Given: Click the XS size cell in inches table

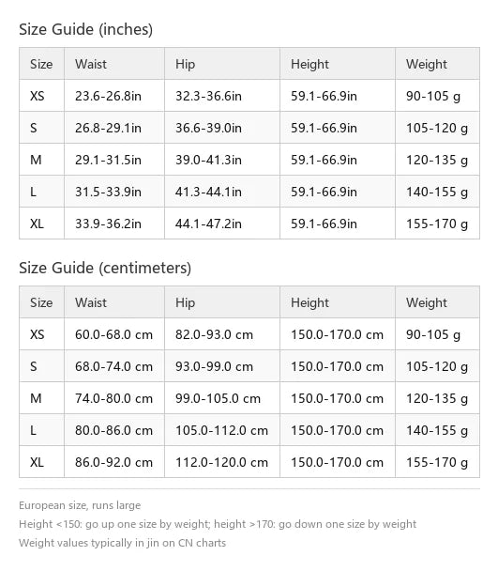Looking at the screenshot, I should click(x=38, y=96).
